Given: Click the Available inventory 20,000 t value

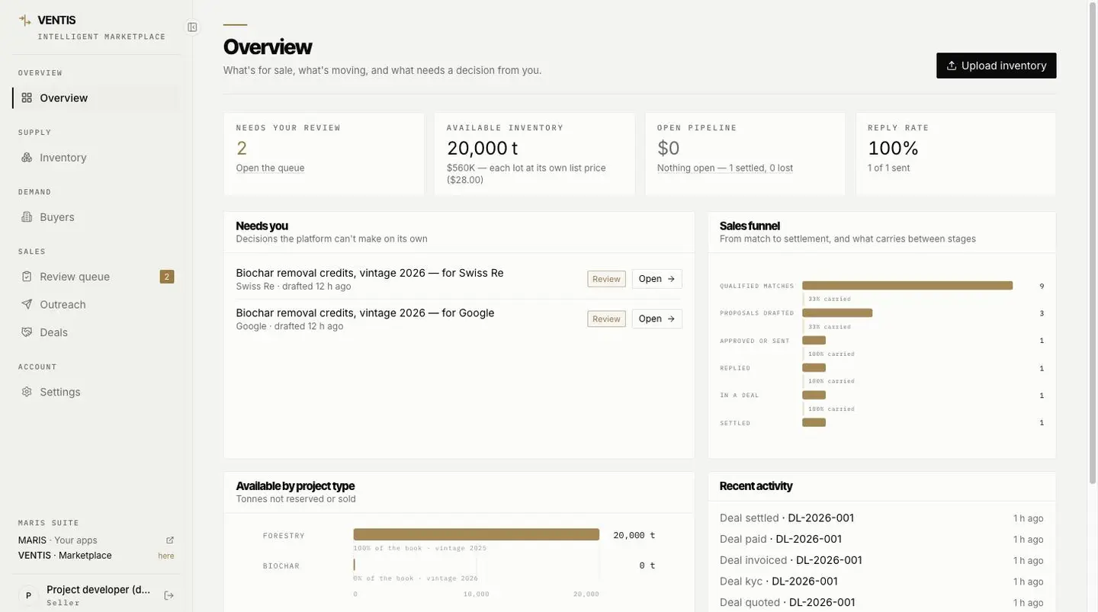Looking at the screenshot, I should 483,148.
